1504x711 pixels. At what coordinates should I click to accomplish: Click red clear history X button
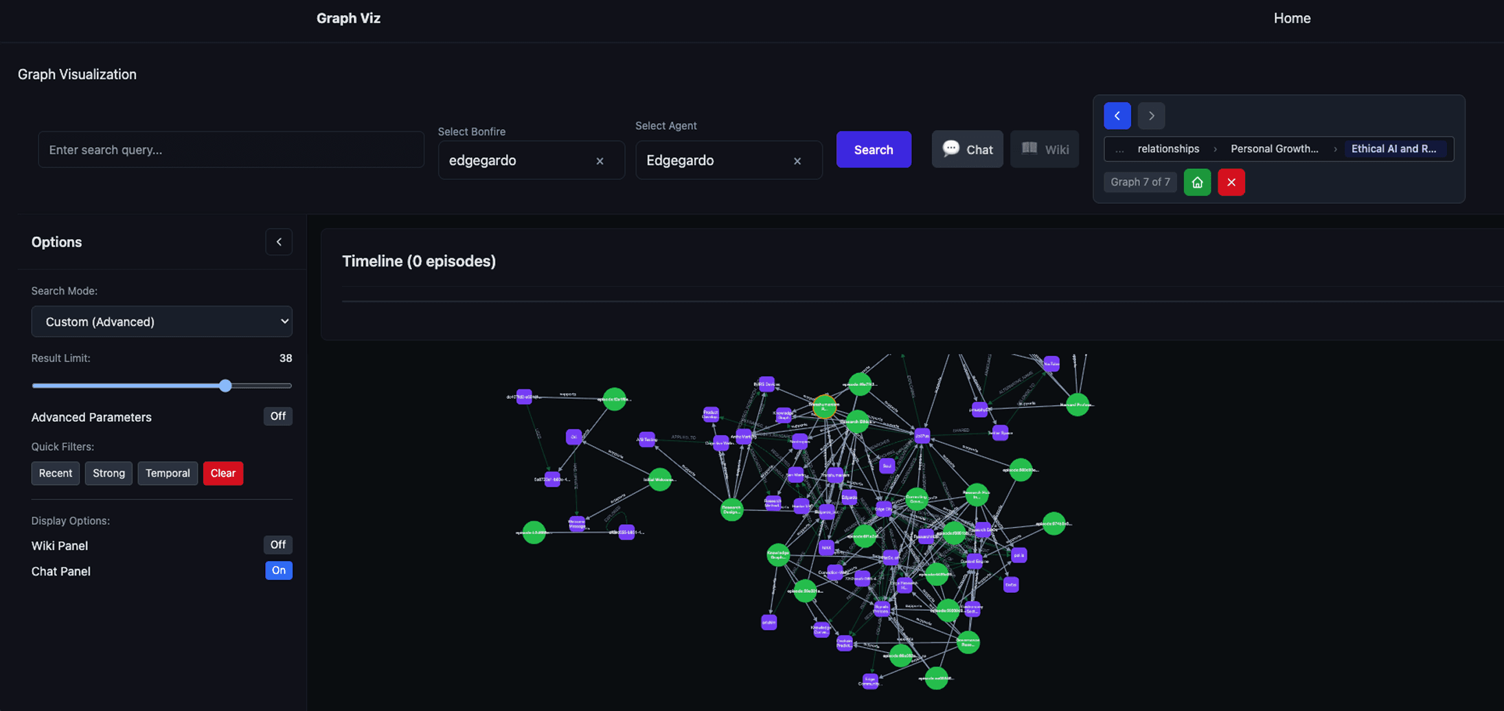(x=1231, y=182)
